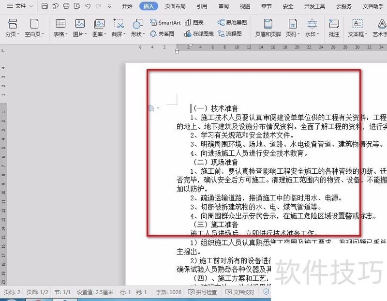Open the paragraph layout icon beside heading
Image resolution: width=387 pixels, height=301 pixels.
(x=151, y=108)
